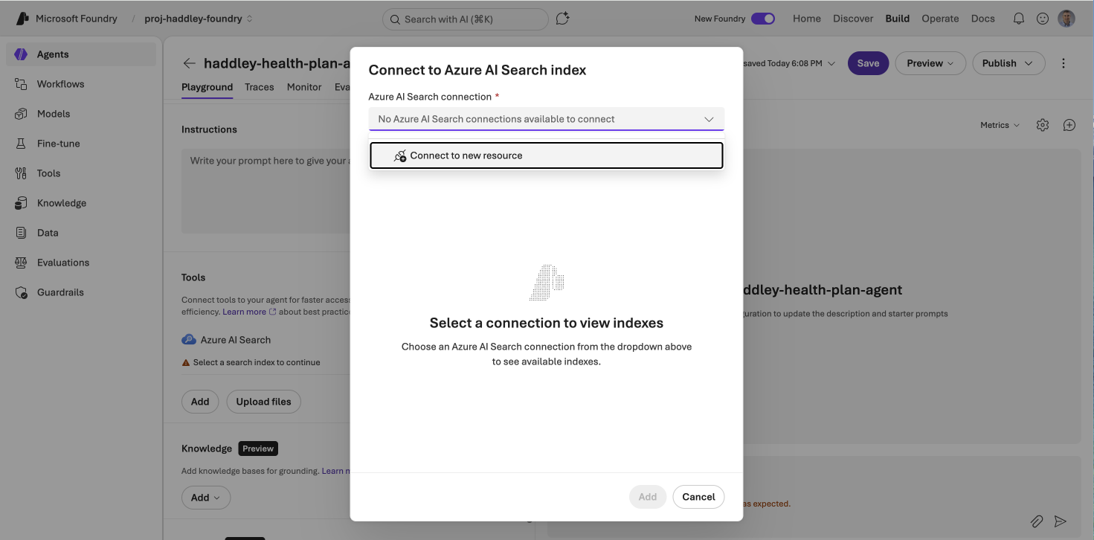Open the Azure AI Search connection dropdown
Image resolution: width=1094 pixels, height=540 pixels.
pyautogui.click(x=546, y=119)
